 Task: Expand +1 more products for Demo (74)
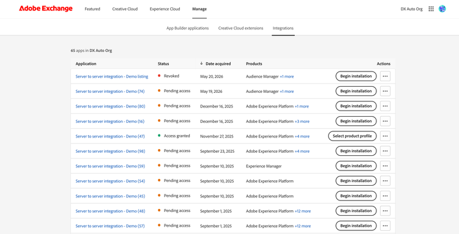[286, 92]
